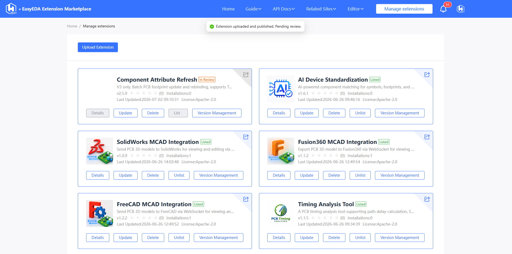The width and height of the screenshot is (512, 254).
Task: Open share icon on Component Attribute Refresh card
Action: click(246, 75)
